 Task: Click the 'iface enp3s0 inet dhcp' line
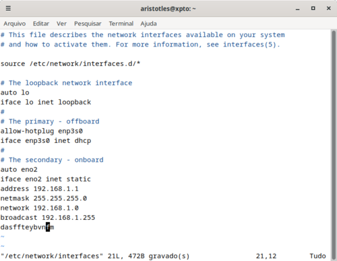[46, 141]
